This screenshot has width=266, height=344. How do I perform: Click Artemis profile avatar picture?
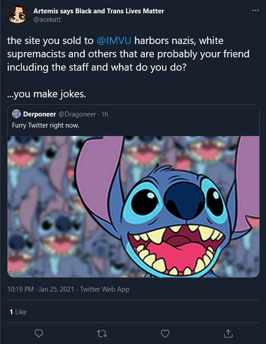click(x=18, y=15)
